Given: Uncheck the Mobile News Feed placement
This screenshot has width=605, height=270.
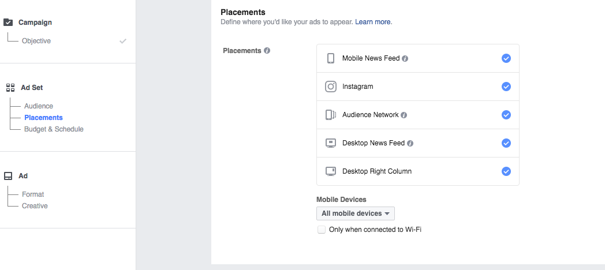Looking at the screenshot, I should click(506, 58).
